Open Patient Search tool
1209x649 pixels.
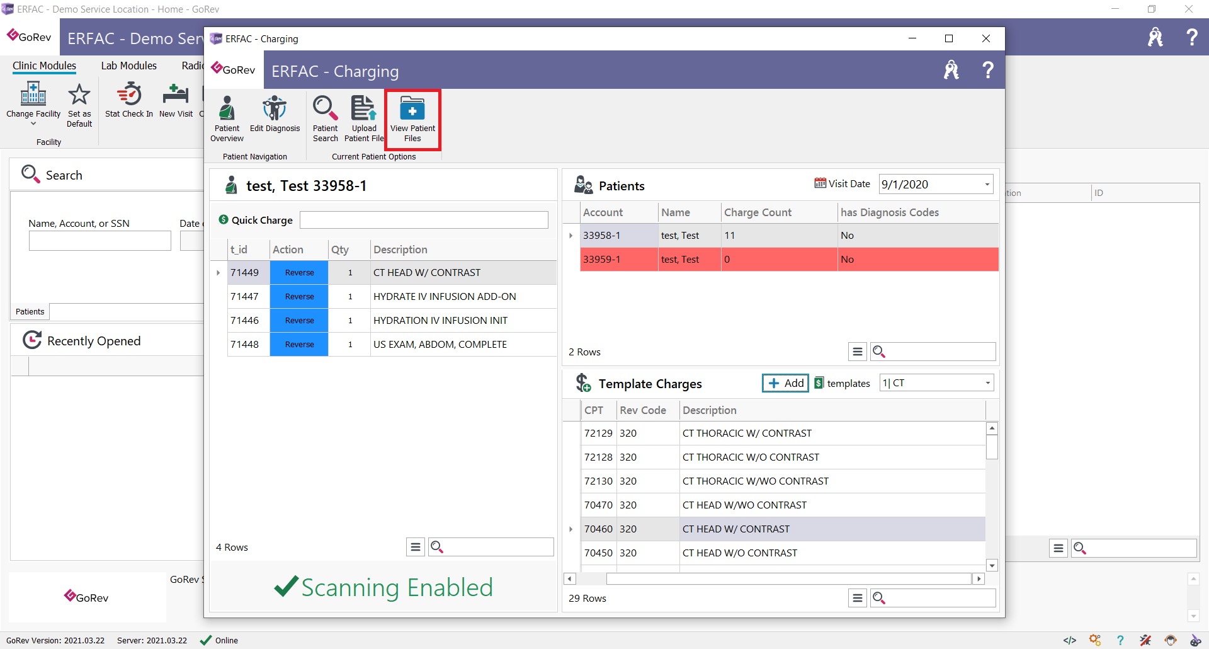[x=325, y=119]
